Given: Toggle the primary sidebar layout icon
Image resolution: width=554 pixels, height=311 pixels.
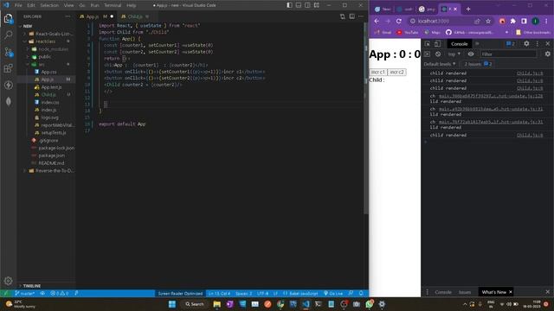Looking at the screenshot, I should 289,5.
